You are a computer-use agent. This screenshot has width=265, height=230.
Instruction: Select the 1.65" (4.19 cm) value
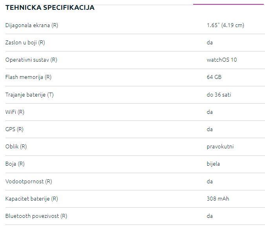tap(225, 25)
